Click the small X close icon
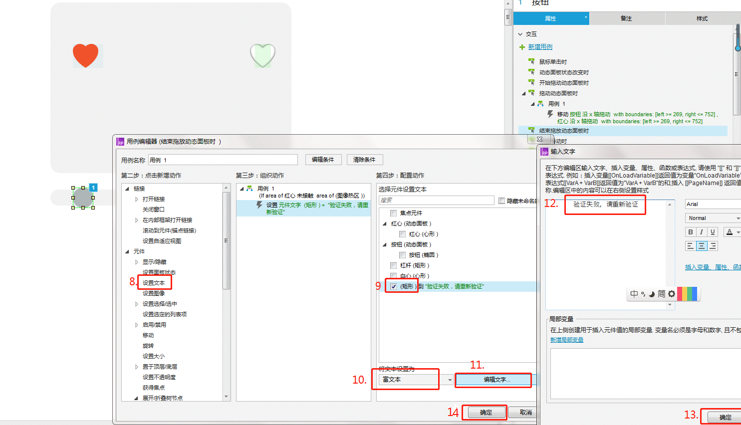Screen dimensions: 741x425 point(539,139)
